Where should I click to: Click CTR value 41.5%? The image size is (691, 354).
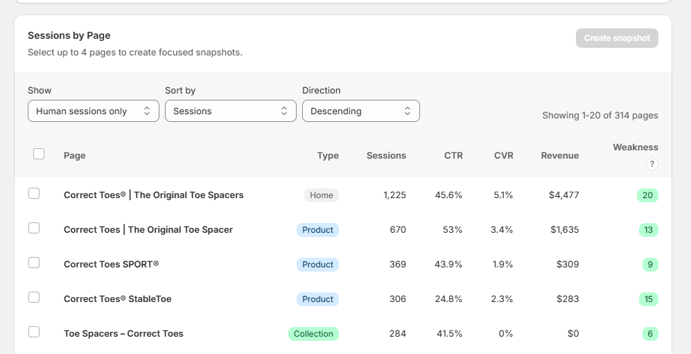coord(450,334)
